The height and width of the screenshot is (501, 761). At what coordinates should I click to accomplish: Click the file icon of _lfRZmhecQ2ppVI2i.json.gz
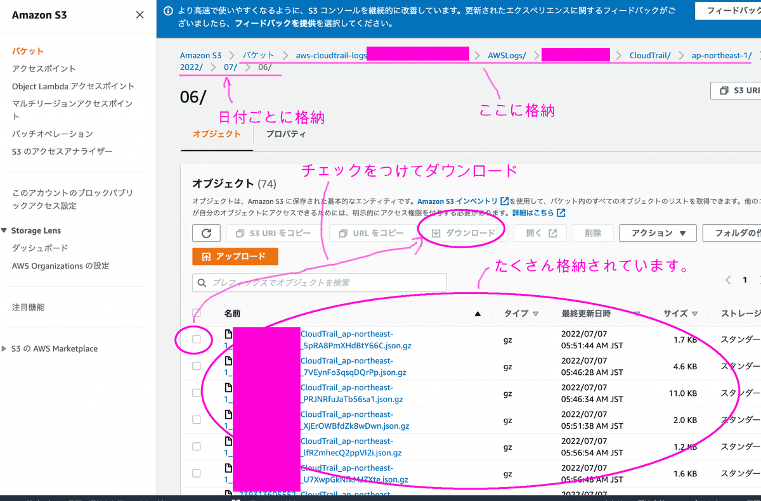click(x=228, y=441)
